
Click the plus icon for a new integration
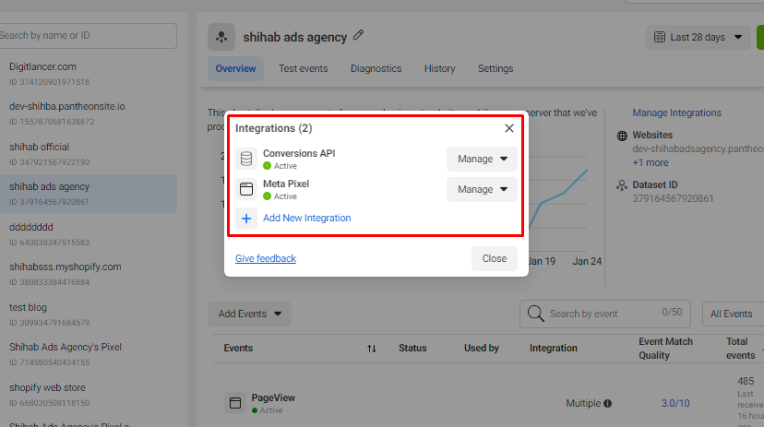(x=246, y=219)
